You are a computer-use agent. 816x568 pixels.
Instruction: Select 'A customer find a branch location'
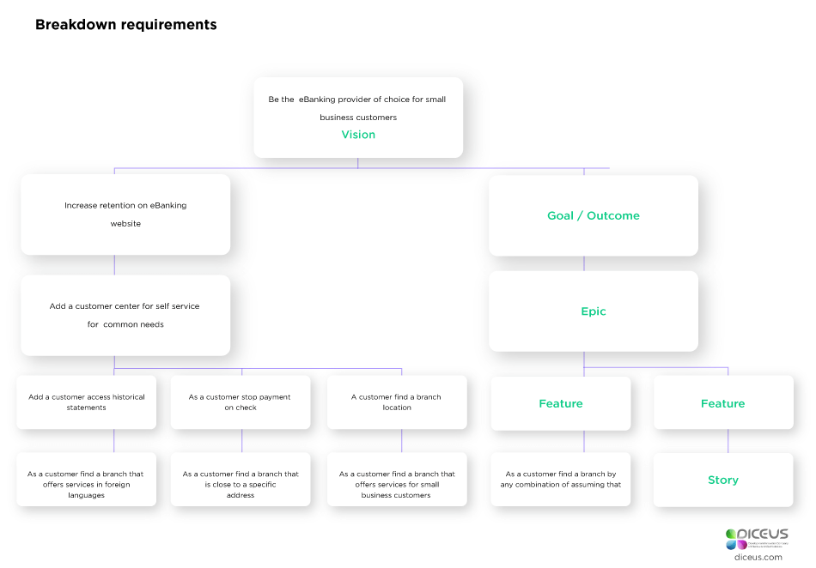click(396, 402)
